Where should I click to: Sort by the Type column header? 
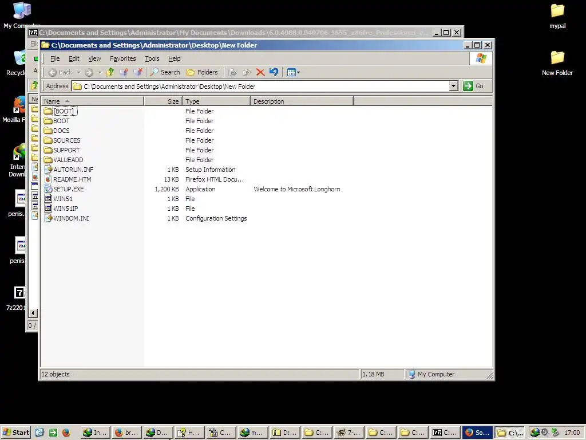pyautogui.click(x=216, y=101)
